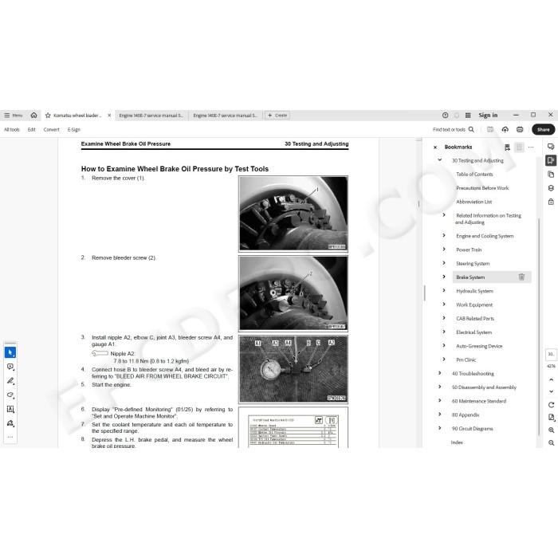Open Pm Clinic bookmark
558x558 pixels.
466,360
